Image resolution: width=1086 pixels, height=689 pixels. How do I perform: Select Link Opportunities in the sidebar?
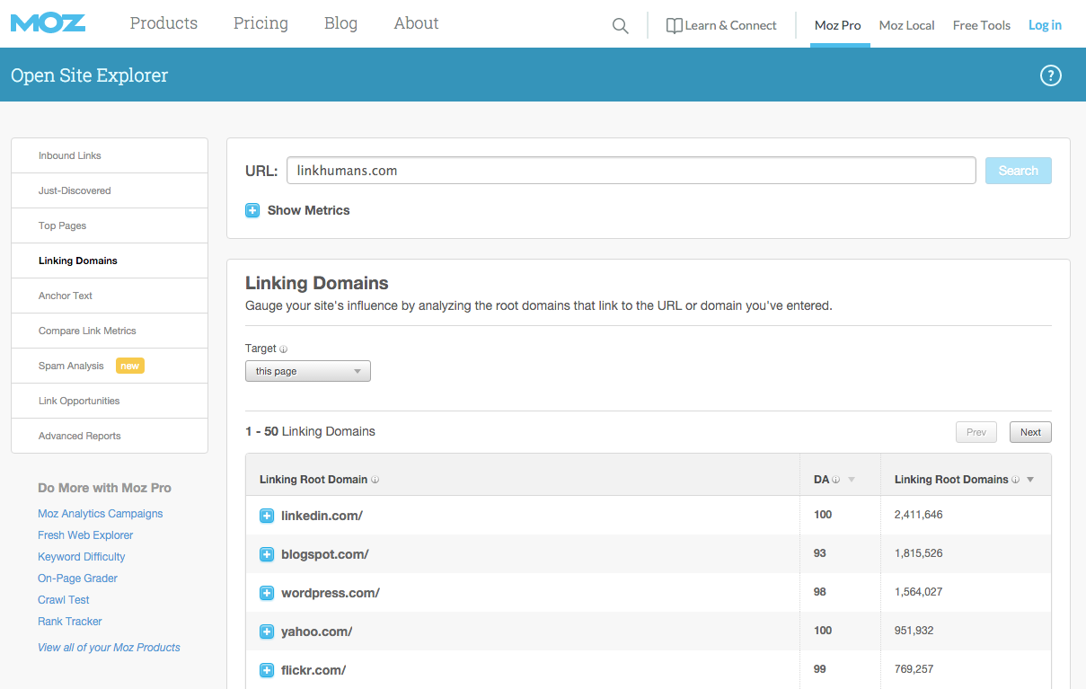click(110, 401)
